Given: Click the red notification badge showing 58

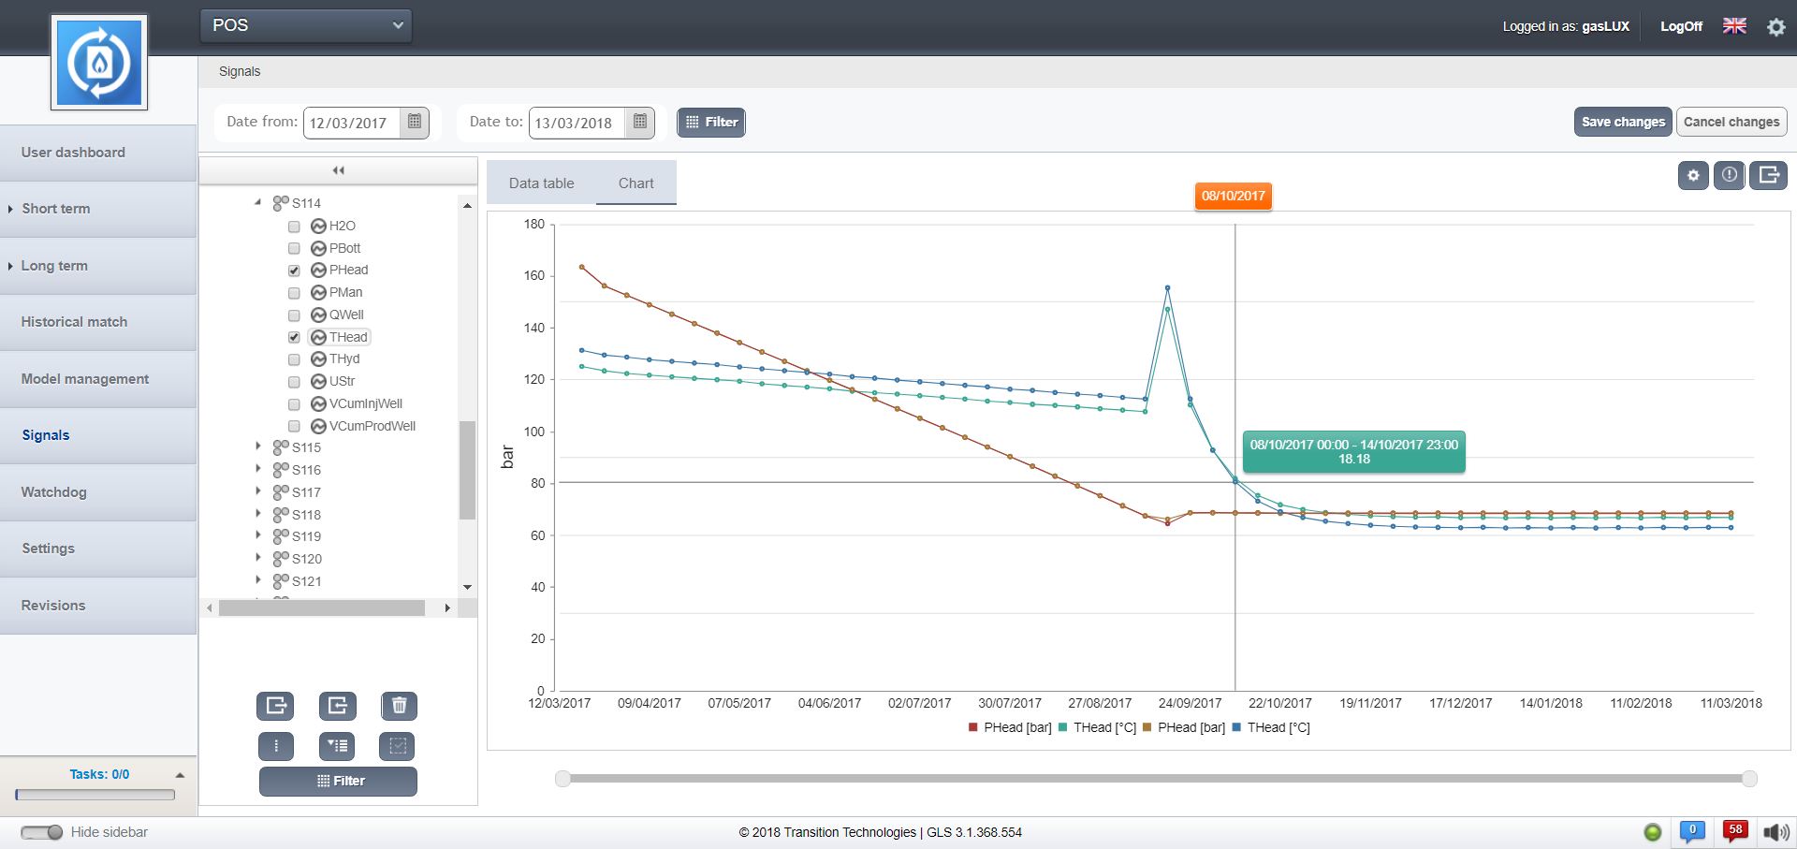Looking at the screenshot, I should point(1735,831).
